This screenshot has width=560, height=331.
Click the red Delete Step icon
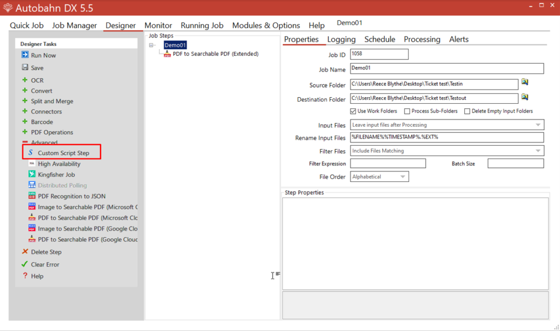coord(25,252)
